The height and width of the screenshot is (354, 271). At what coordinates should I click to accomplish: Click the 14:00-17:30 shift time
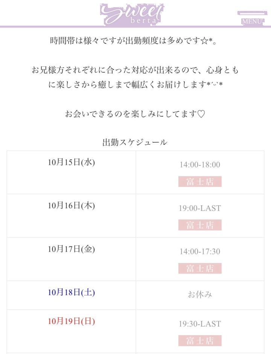click(x=200, y=251)
